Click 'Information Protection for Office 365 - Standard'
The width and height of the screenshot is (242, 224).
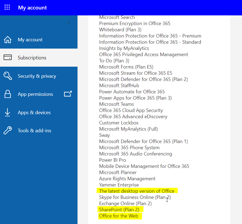(x=150, y=42)
